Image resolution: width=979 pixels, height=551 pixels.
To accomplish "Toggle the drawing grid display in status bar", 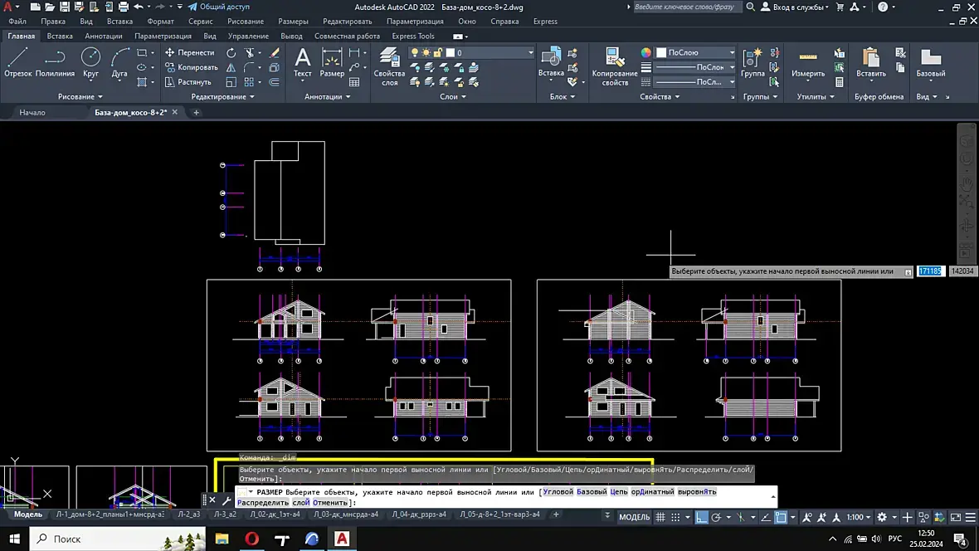I will pos(661,517).
